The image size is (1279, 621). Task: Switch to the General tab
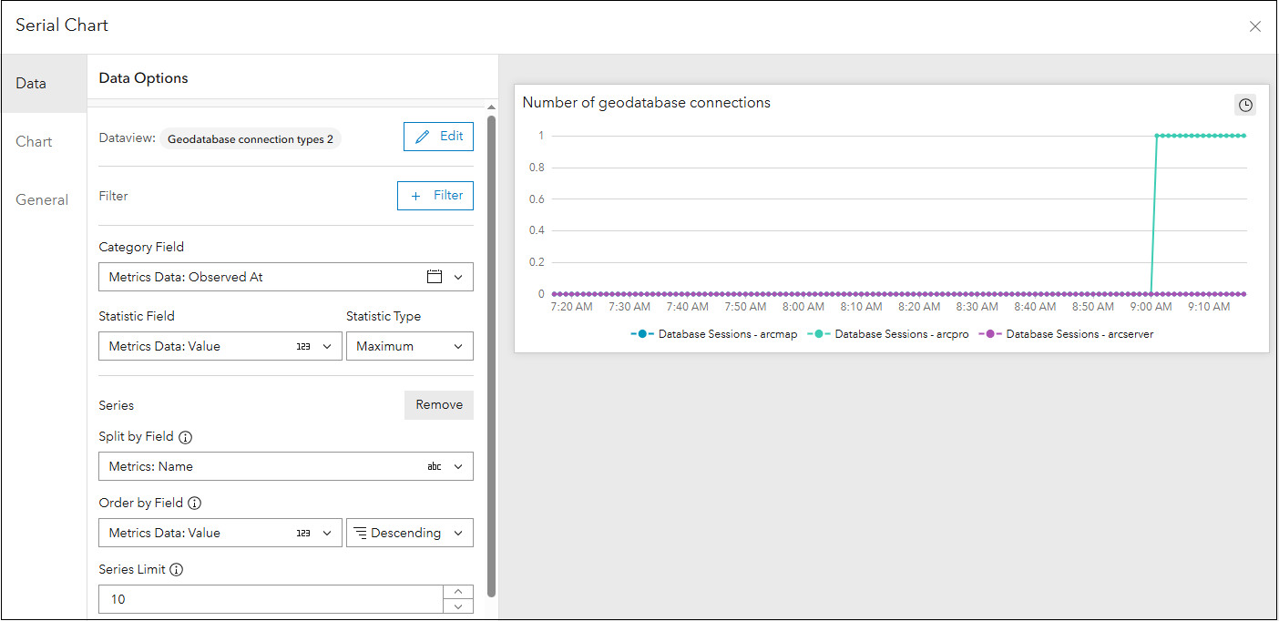click(42, 199)
